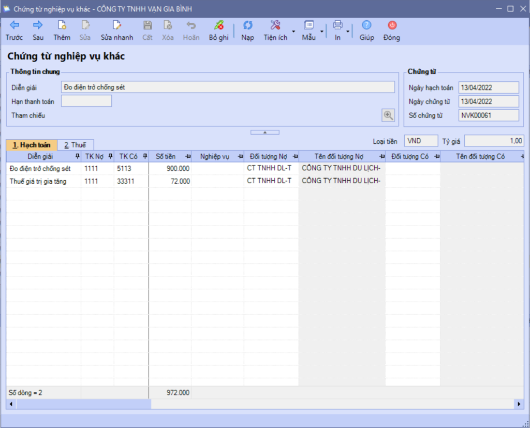Switch to the 2. Thuế tab
This screenshot has height=428, width=530.
[x=75, y=145]
